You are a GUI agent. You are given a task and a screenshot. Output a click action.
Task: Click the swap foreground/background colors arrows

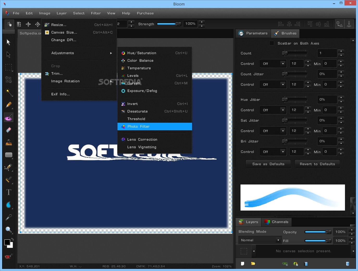[x=12, y=239]
